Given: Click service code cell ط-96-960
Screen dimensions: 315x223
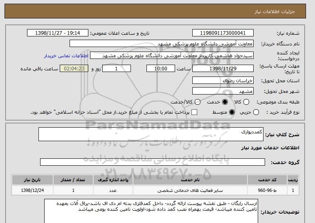Looking at the screenshot, I should coord(267,190).
